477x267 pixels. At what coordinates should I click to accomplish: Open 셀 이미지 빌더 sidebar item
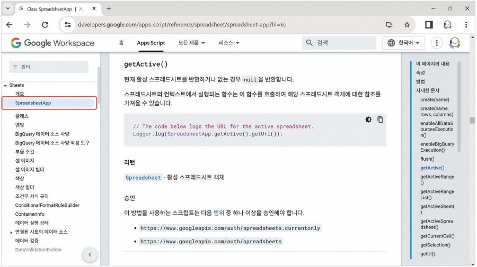[x=30, y=169]
